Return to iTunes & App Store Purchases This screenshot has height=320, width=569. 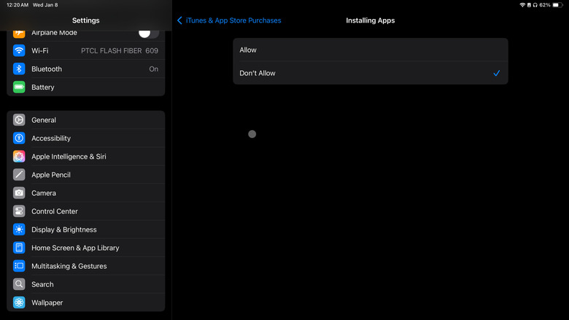233,20
